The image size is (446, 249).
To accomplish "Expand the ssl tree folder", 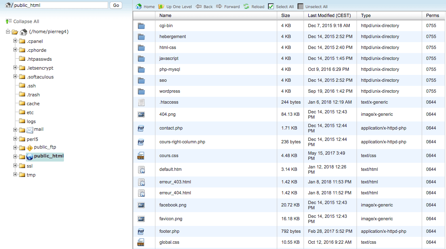I will click(15, 165).
